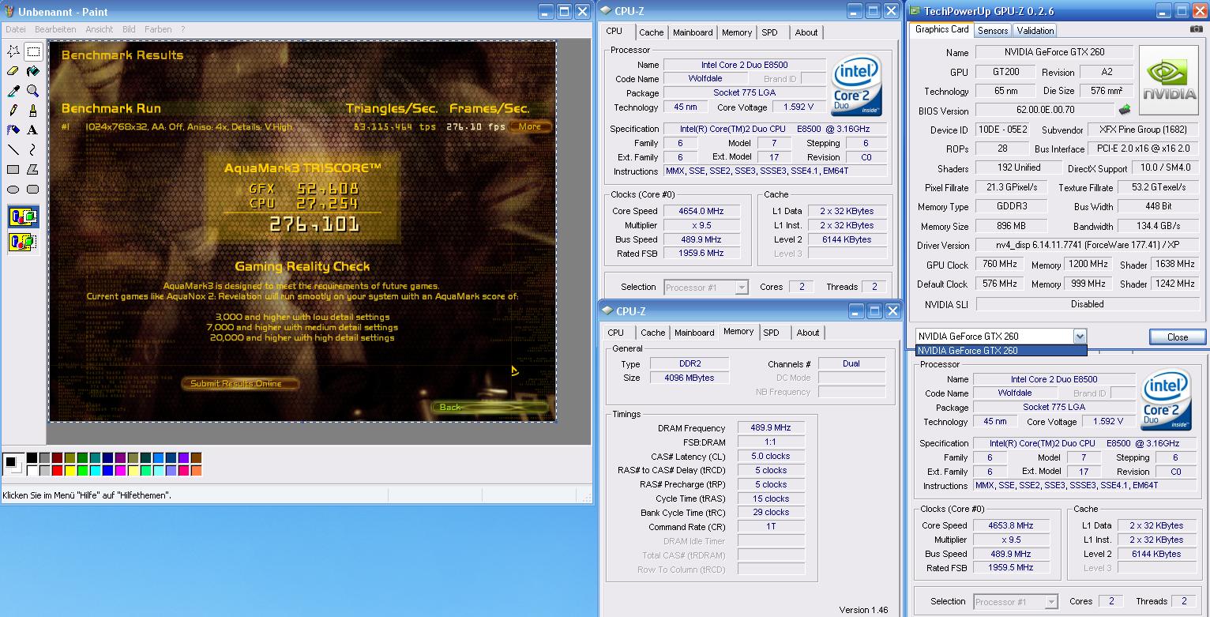The height and width of the screenshot is (617, 1210).
Task: Click the Core Speed 4654.0 MHz value field
Action: coord(701,211)
